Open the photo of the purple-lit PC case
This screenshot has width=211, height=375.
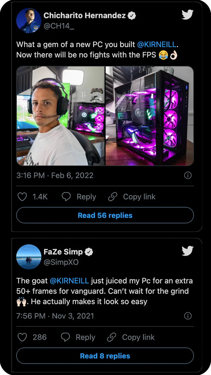[150, 116]
